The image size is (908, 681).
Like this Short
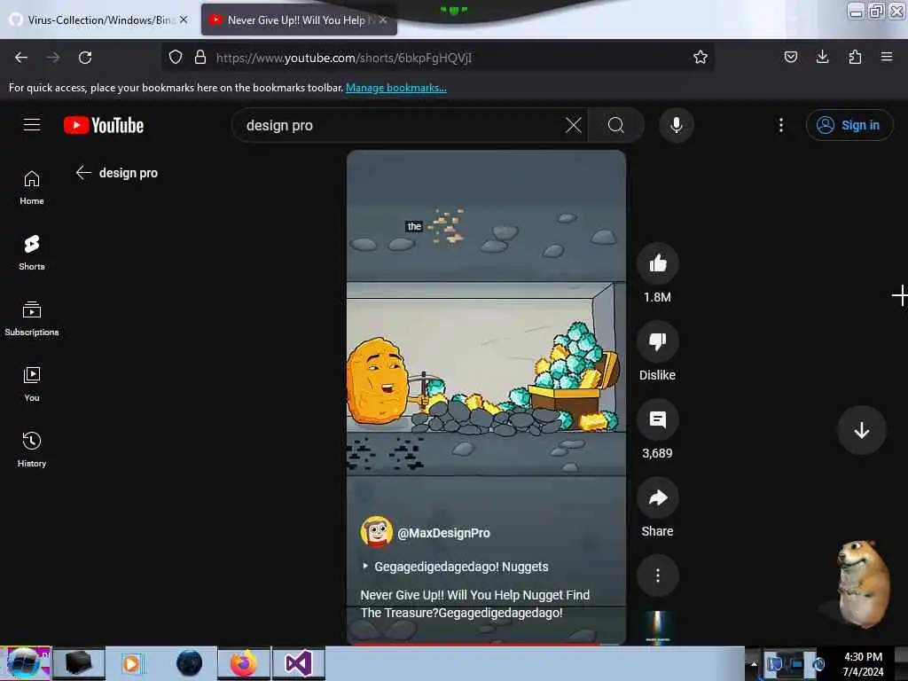tap(657, 264)
